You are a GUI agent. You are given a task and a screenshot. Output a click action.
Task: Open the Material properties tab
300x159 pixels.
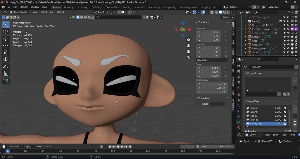coord(239,127)
